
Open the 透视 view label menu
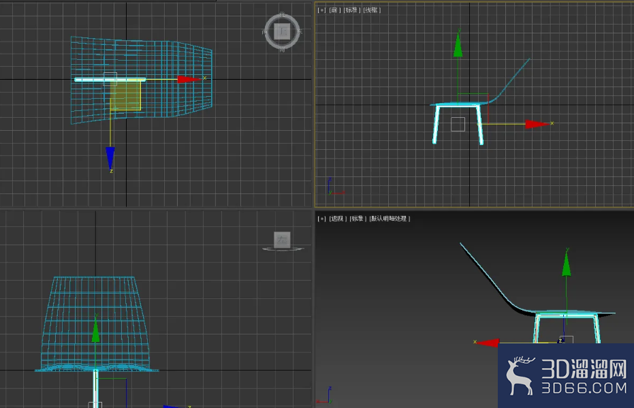point(338,219)
